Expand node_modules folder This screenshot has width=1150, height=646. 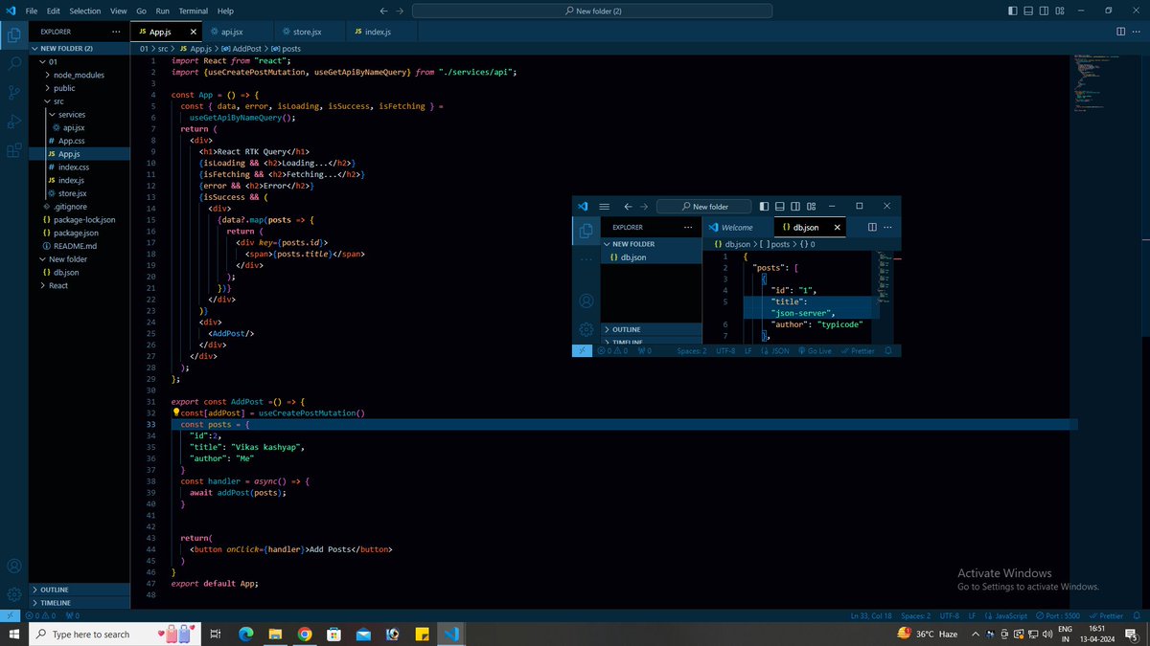tap(79, 75)
